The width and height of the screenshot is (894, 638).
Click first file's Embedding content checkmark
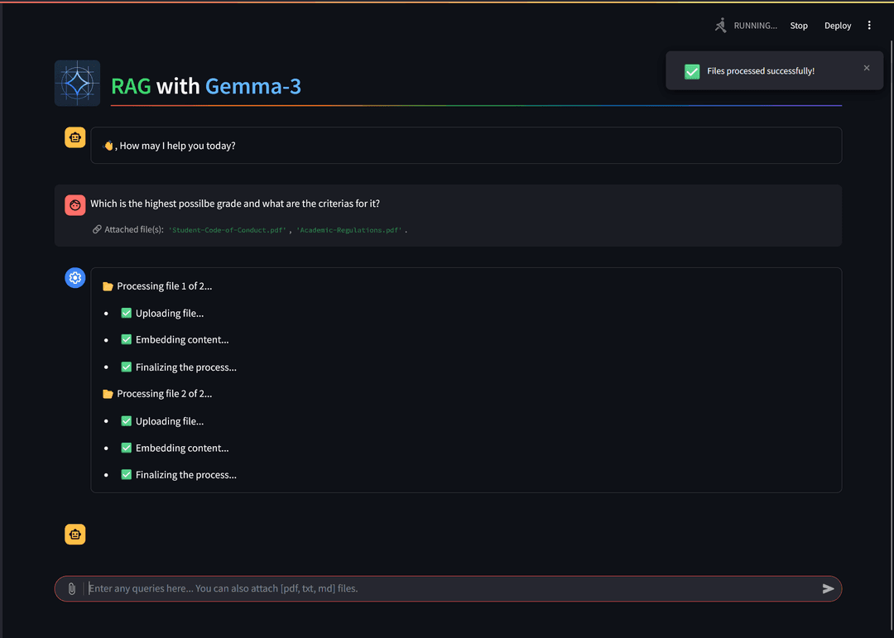point(127,339)
